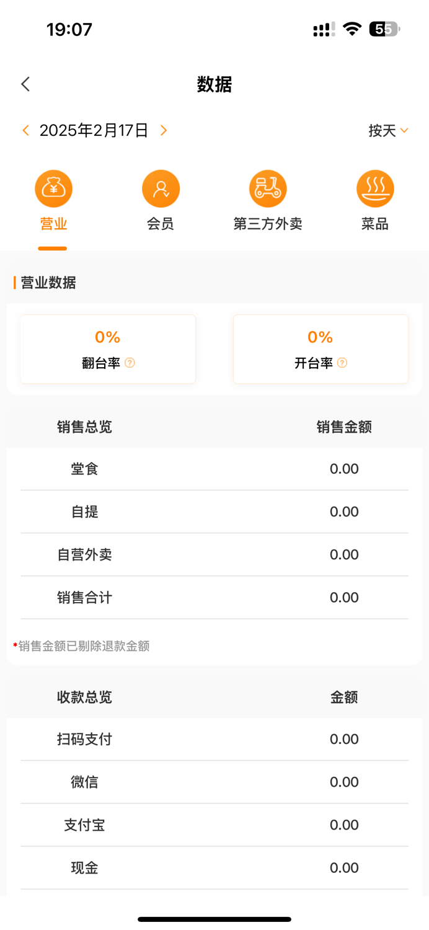Image resolution: width=429 pixels, height=930 pixels.
Task: Select the 营业 money bag icon
Action: [x=53, y=188]
